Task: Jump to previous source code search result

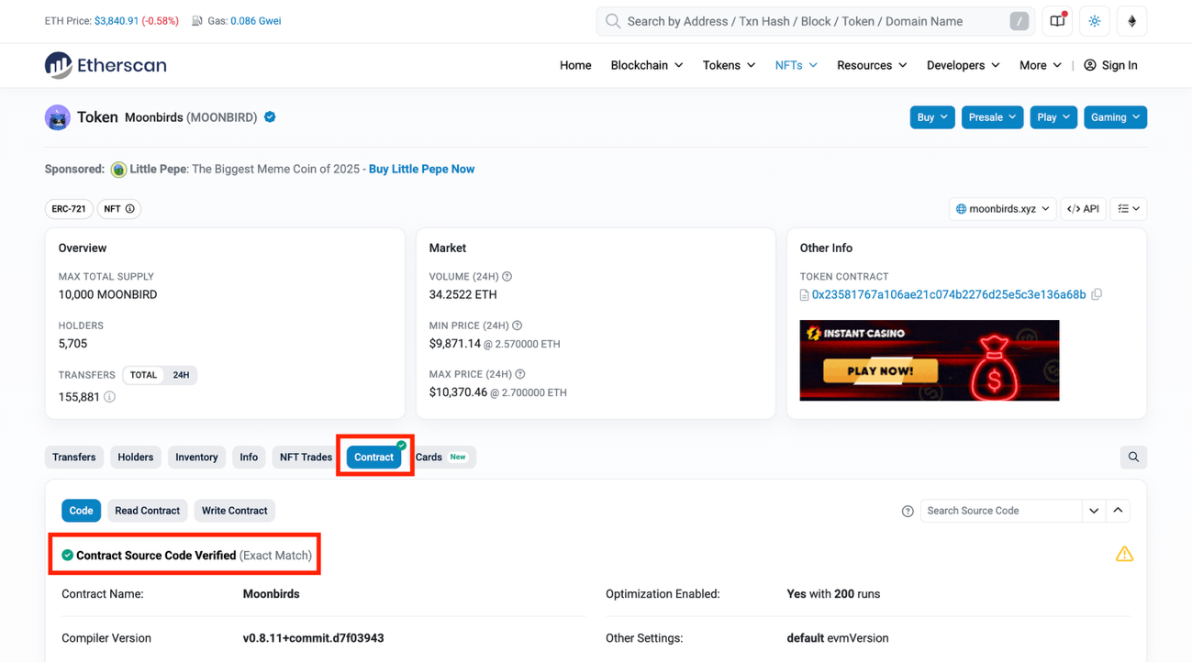Action: click(1118, 511)
